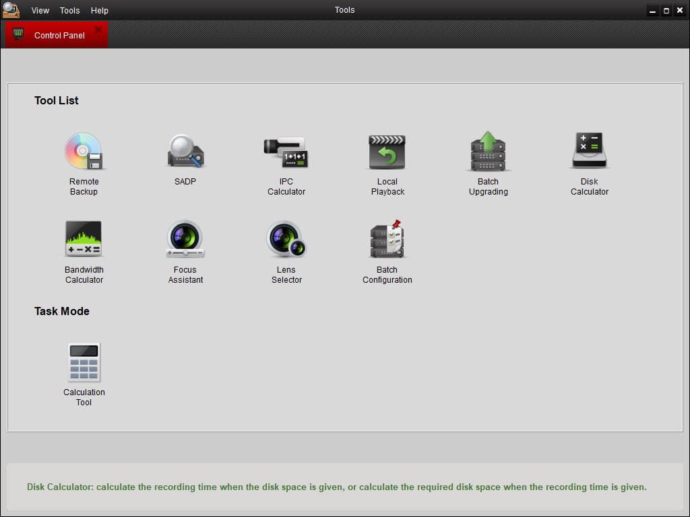Open the Lens Selector tool

click(x=286, y=239)
